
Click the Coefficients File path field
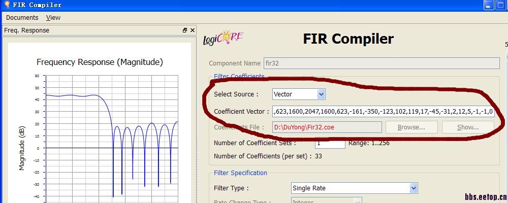[327, 127]
